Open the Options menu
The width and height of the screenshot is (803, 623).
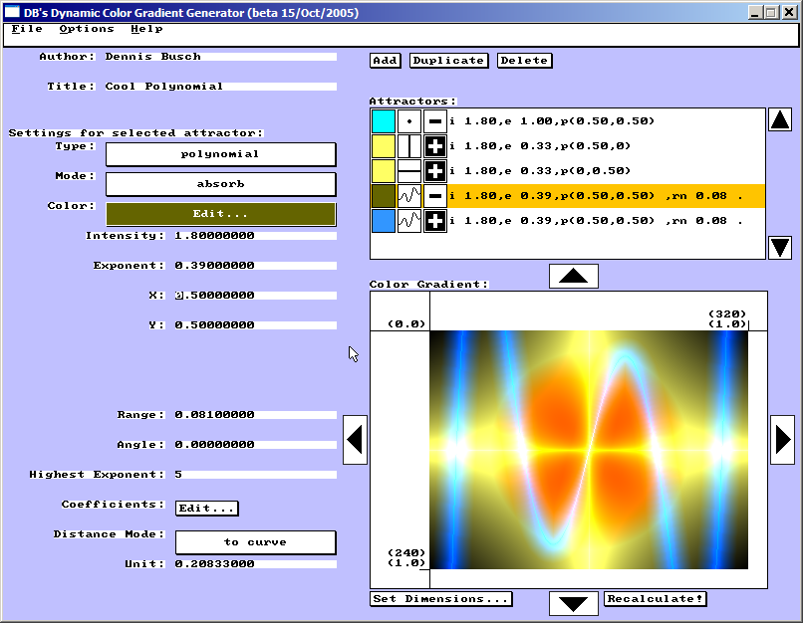pos(87,29)
